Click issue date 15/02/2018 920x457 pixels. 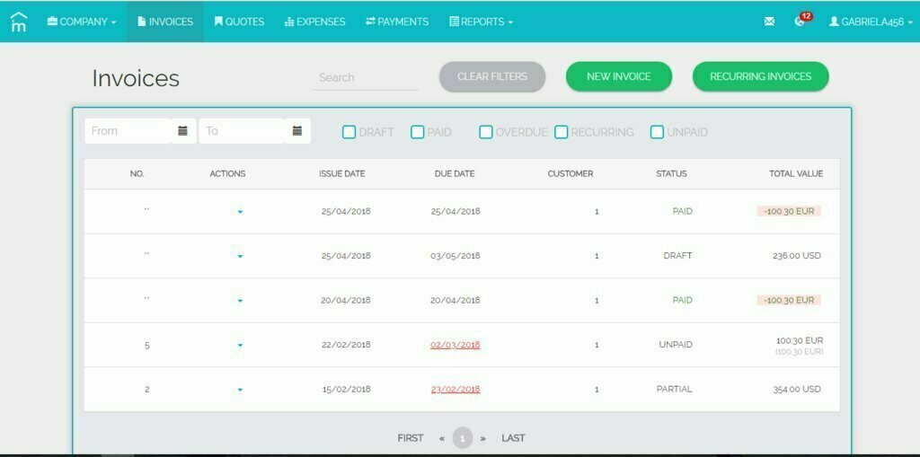pyautogui.click(x=346, y=390)
